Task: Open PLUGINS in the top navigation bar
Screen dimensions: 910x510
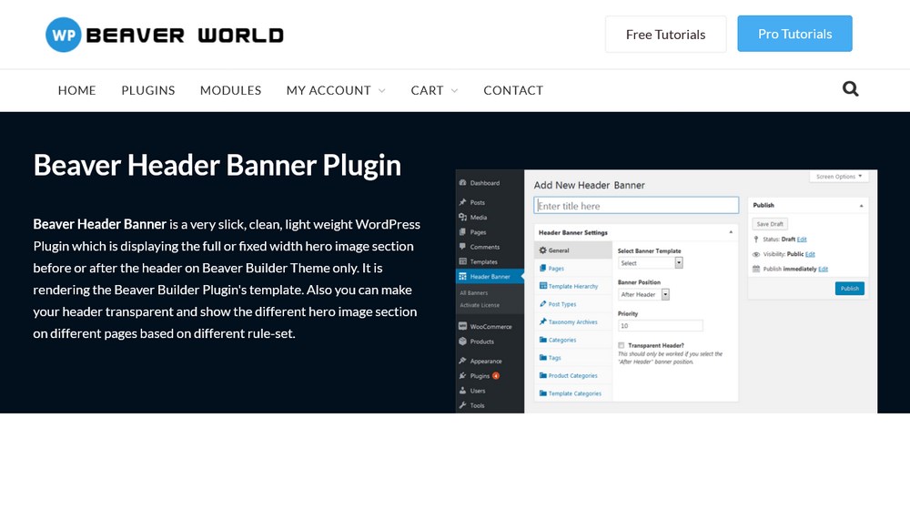Action: click(x=148, y=90)
